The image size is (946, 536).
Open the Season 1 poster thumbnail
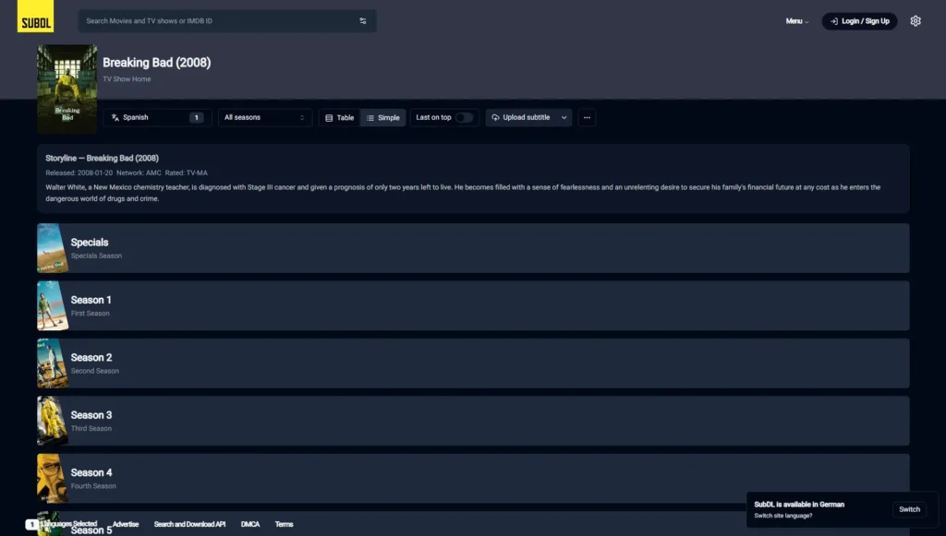pos(53,305)
